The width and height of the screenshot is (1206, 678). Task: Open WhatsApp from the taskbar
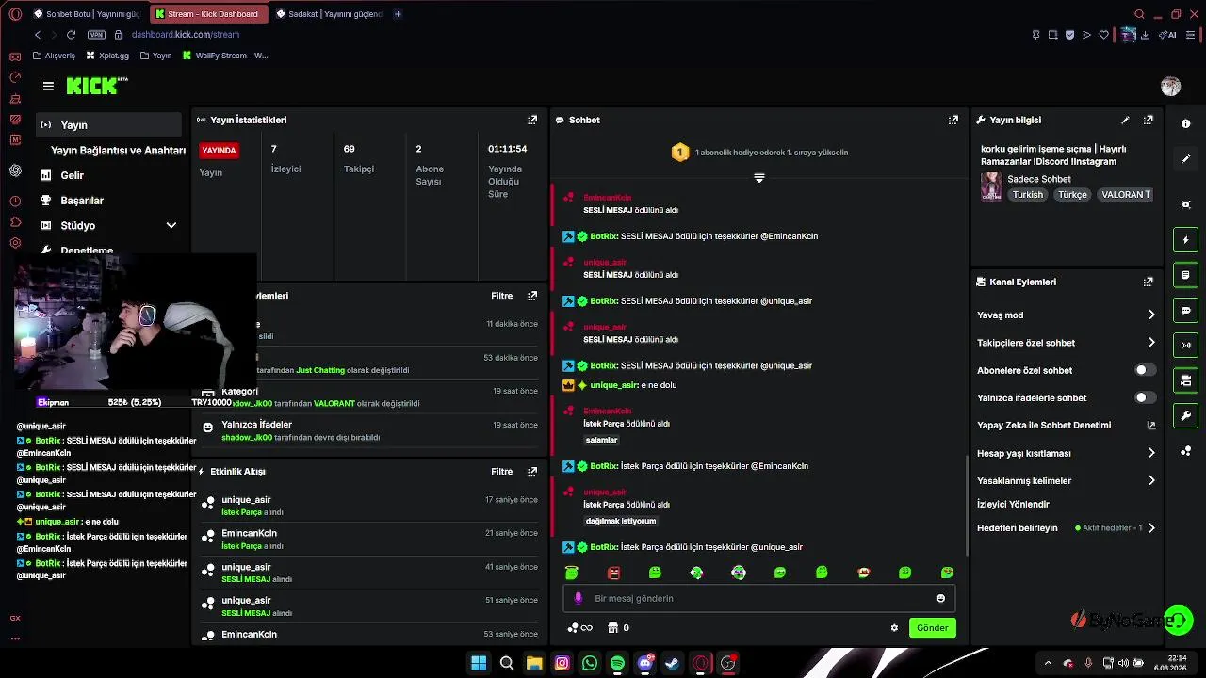[590, 663]
